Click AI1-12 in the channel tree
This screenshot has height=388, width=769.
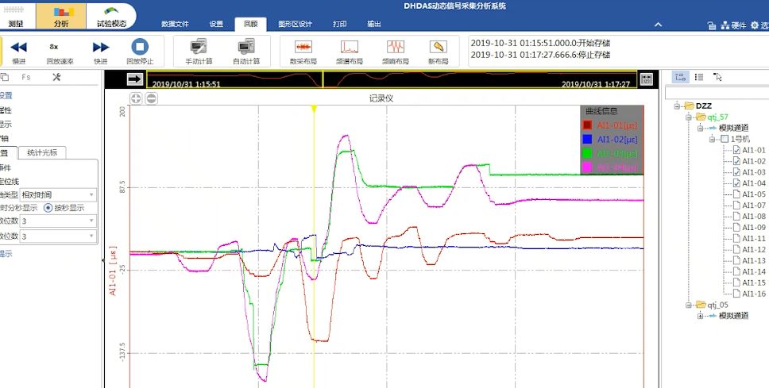[754, 250]
